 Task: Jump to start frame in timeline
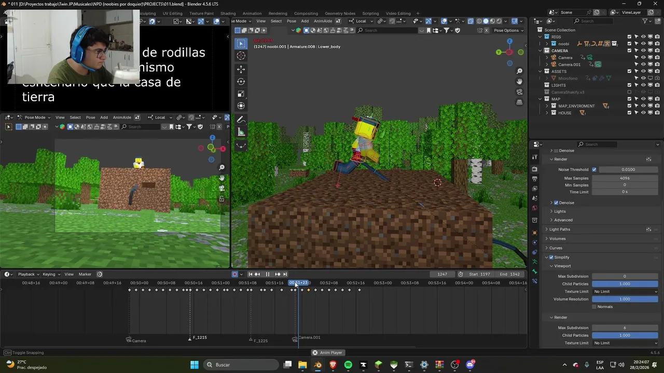click(x=250, y=274)
